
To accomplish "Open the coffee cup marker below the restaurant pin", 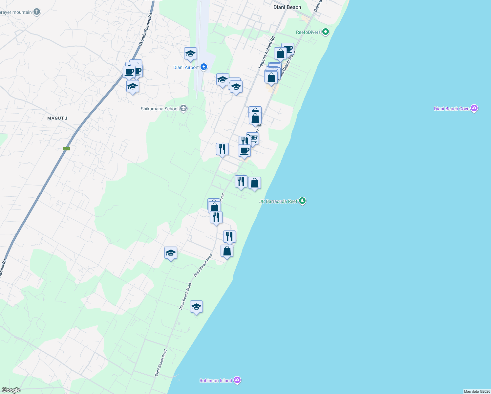I will tap(244, 151).
